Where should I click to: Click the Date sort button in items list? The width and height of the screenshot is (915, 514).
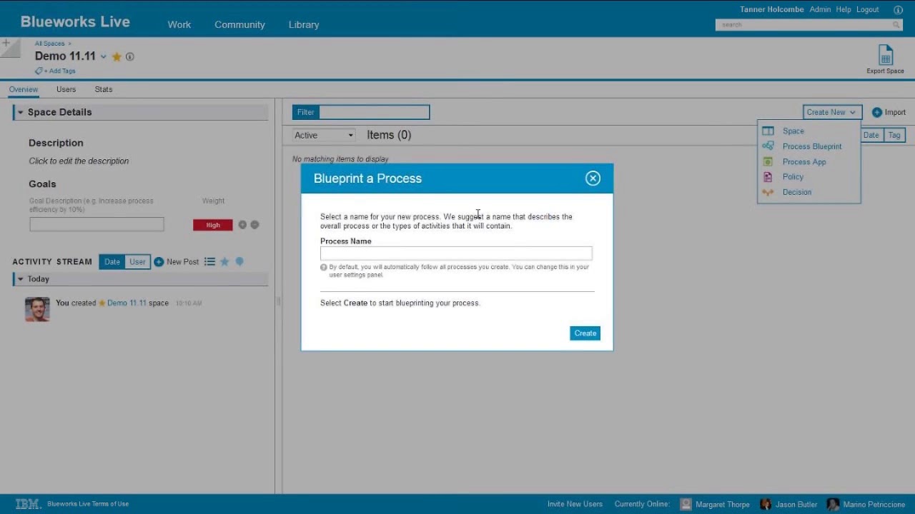[x=871, y=135]
